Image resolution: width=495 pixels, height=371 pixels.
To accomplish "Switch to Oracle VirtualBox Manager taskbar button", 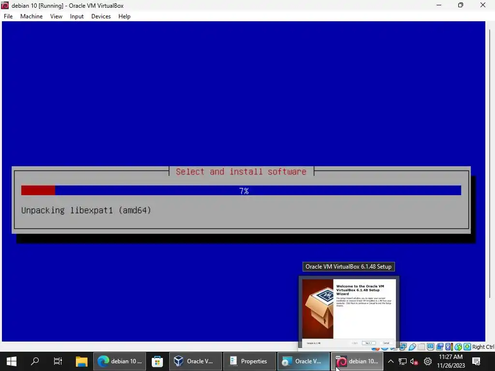I will point(195,361).
